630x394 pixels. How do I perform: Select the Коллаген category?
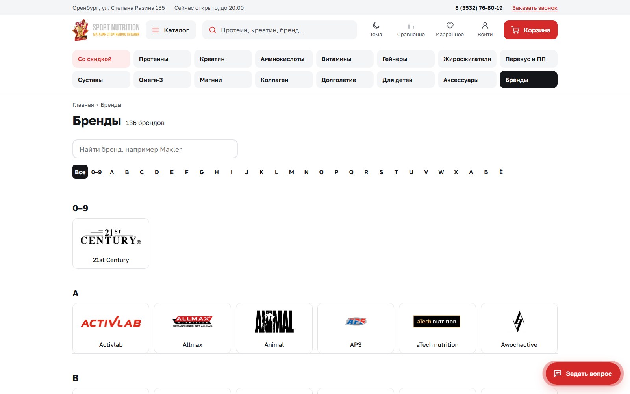(x=284, y=80)
